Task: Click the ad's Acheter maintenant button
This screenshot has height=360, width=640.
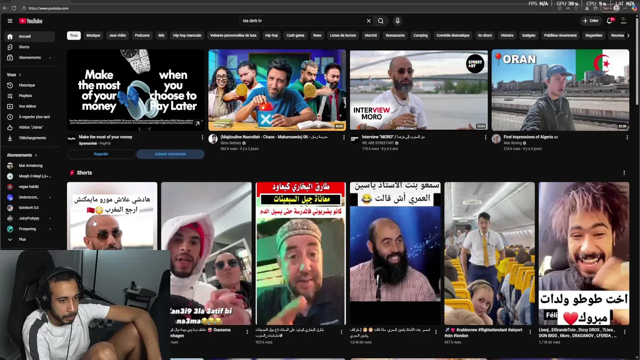Action: [x=170, y=154]
